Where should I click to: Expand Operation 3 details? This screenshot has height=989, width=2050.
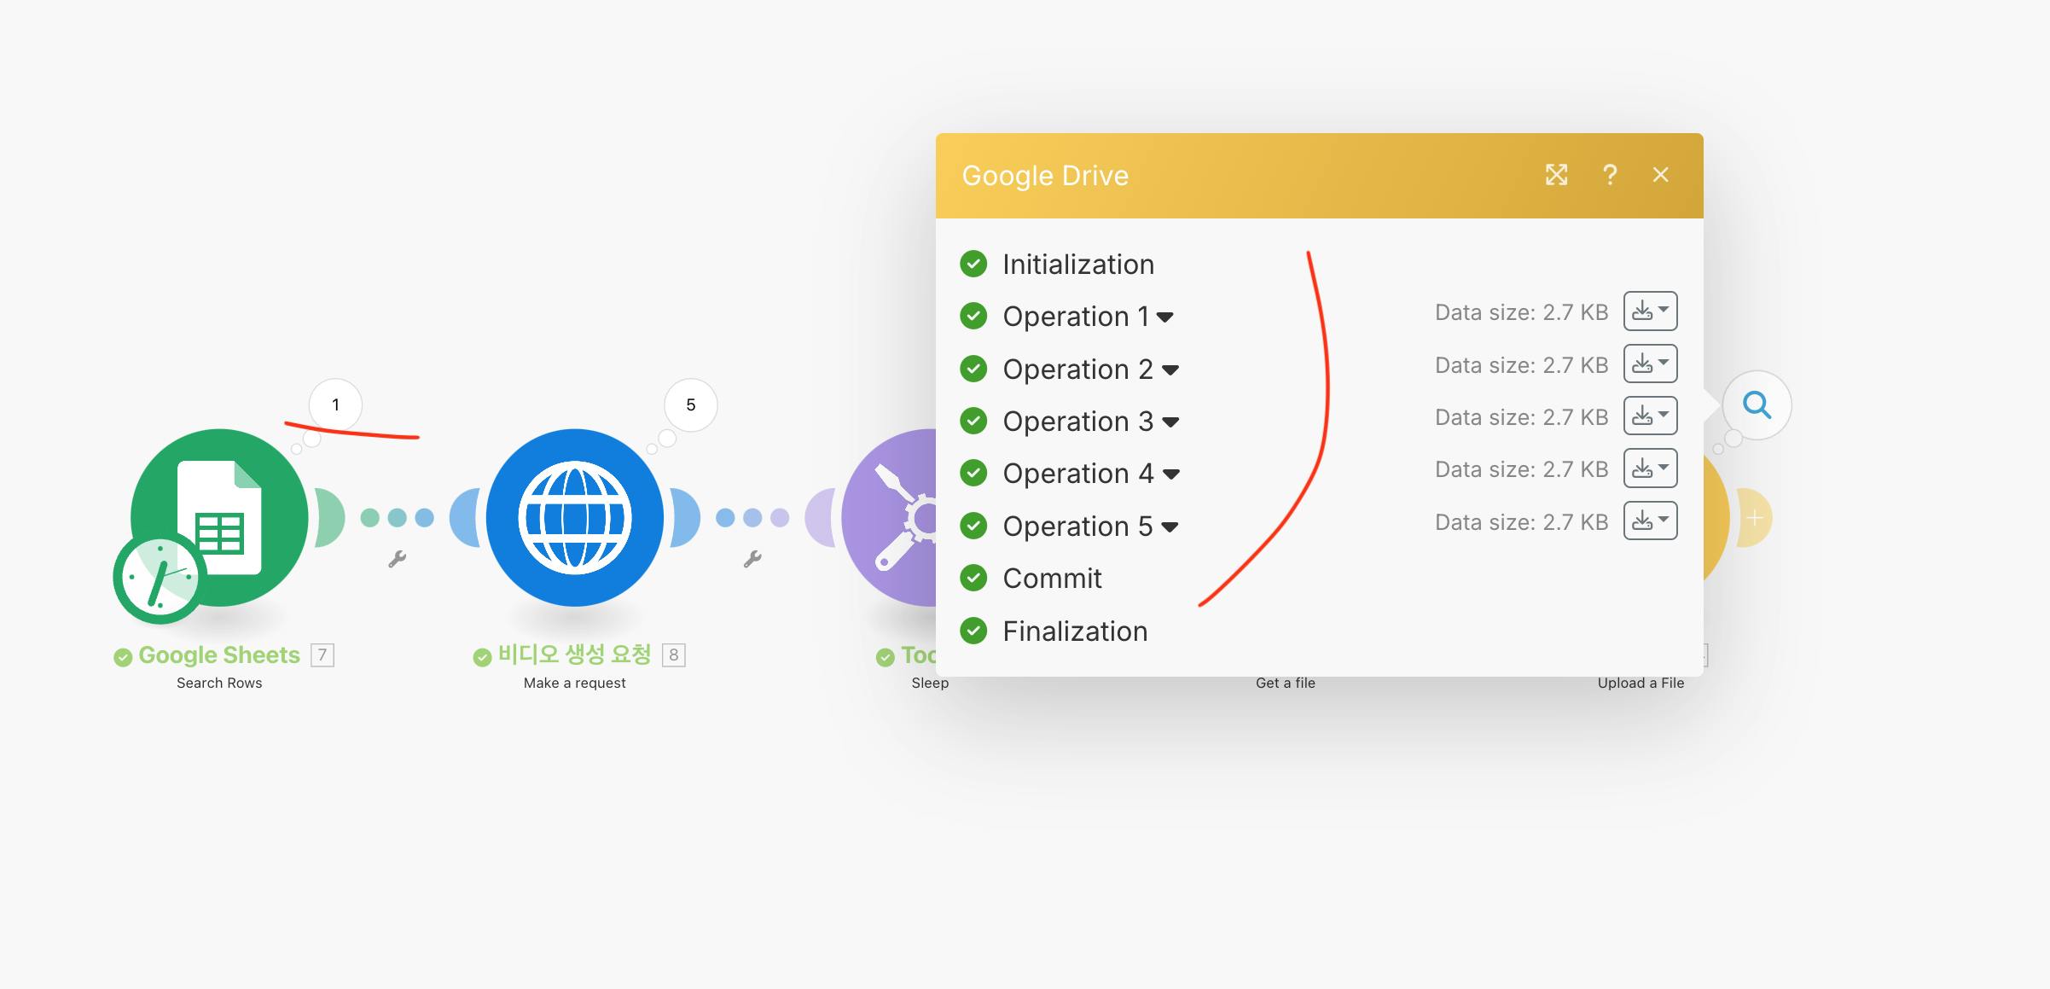[x=1090, y=422]
